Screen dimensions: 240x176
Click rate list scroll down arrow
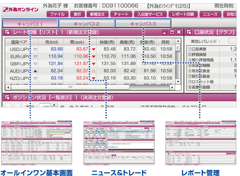click(x=178, y=82)
